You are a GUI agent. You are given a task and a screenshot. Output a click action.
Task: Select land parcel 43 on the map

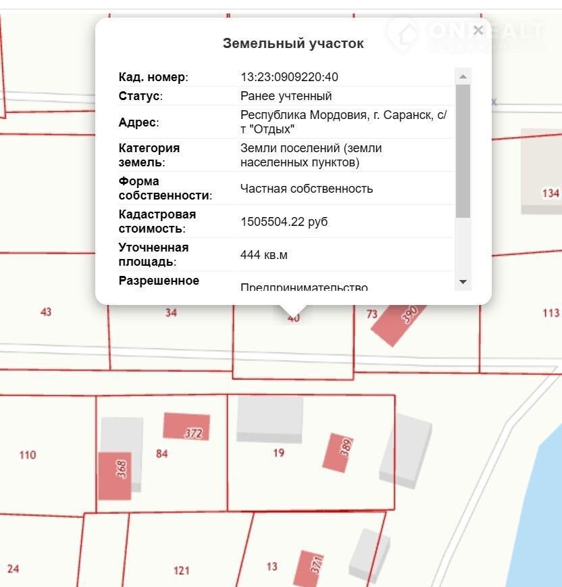coord(46,312)
